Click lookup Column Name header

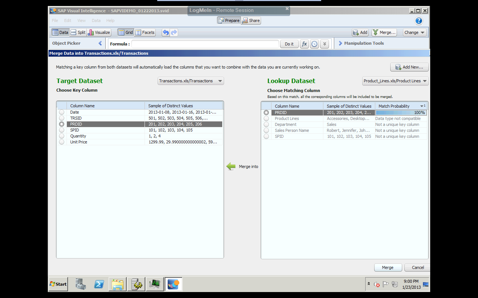(297, 106)
